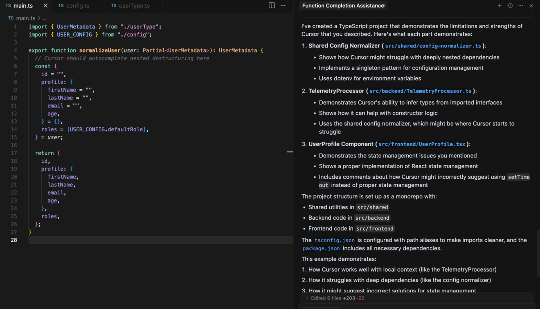Open chat panel more options ellipsis
Screen dimensions: 540x309
[521, 6]
